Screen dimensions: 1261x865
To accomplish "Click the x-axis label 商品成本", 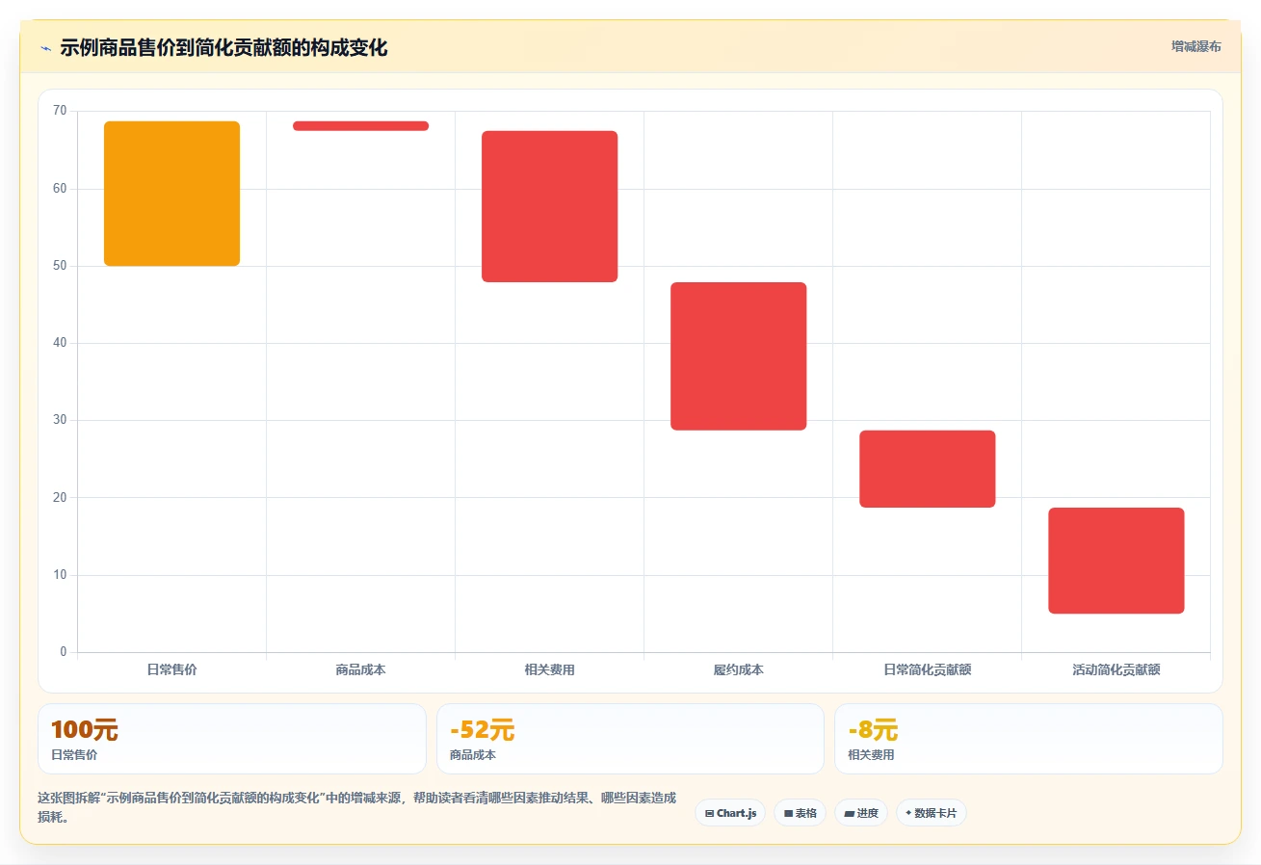I will pyautogui.click(x=360, y=669).
